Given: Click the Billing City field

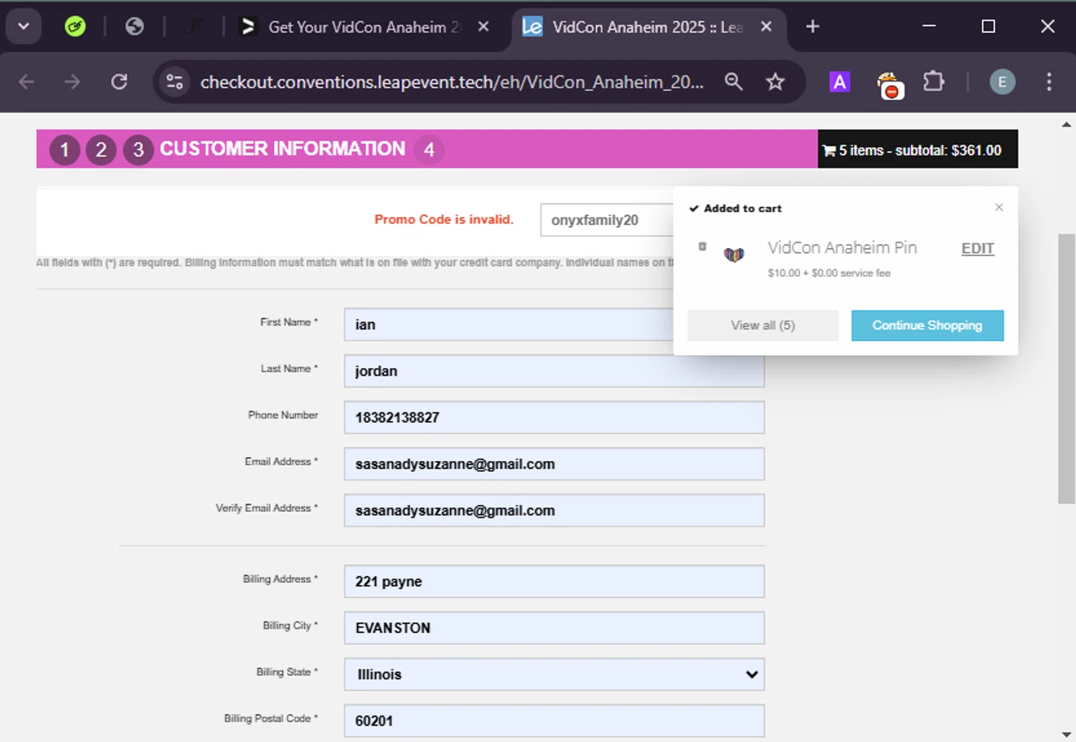Looking at the screenshot, I should [554, 628].
